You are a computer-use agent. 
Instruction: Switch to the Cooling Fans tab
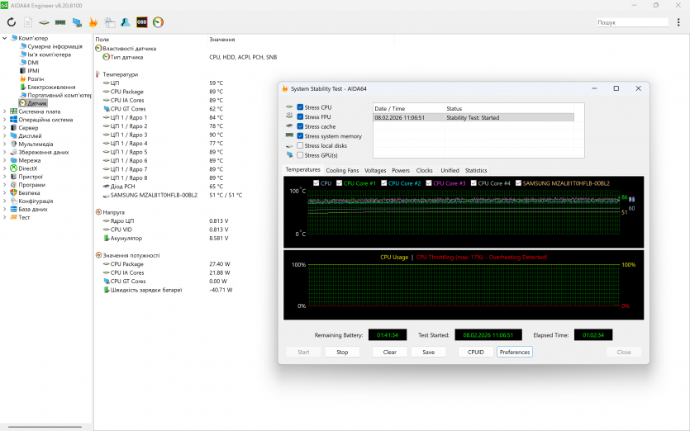pyautogui.click(x=342, y=170)
